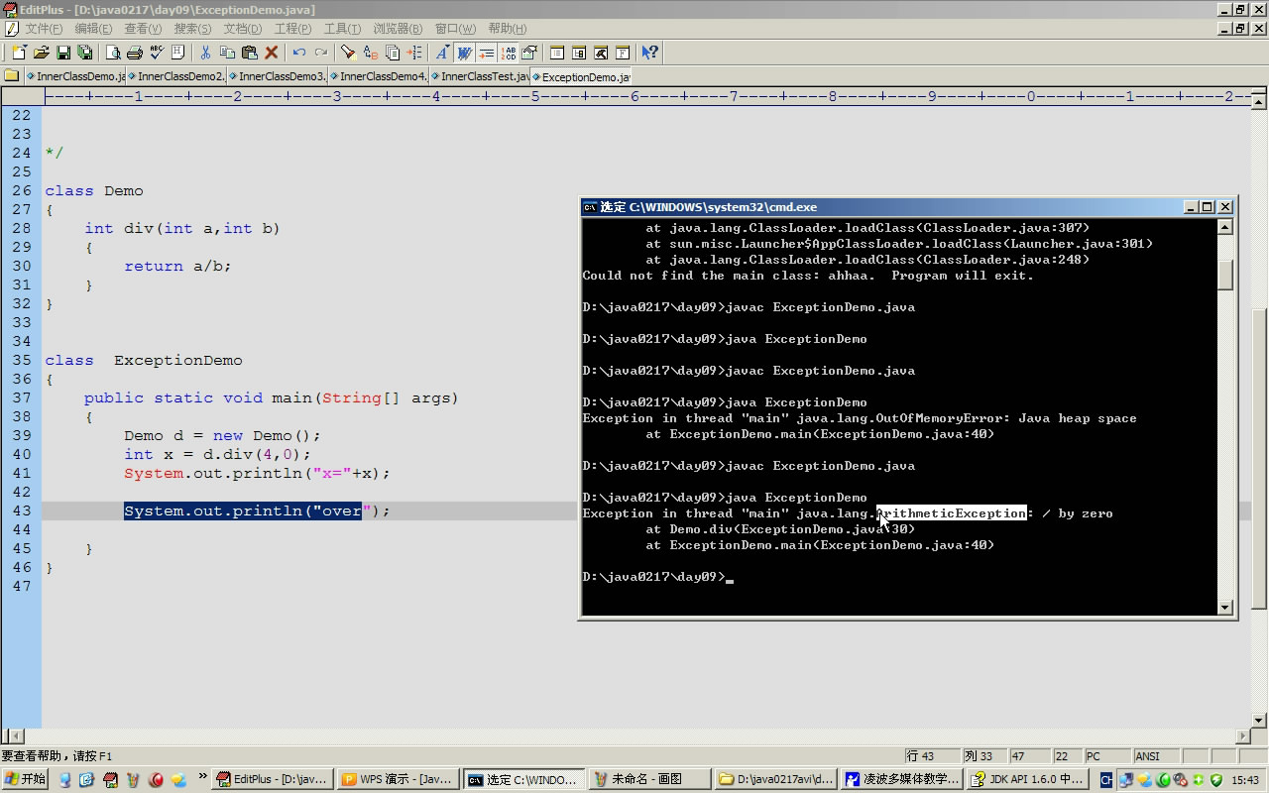The height and width of the screenshot is (793, 1269).
Task: Open the 查看(V) menu
Action: coord(143,29)
